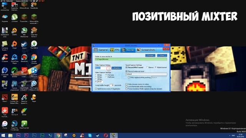Open the AIMP3 desktop shortcut
Image resolution: width=246 pixels, height=138 pixels.
pyautogui.click(x=15, y=31)
